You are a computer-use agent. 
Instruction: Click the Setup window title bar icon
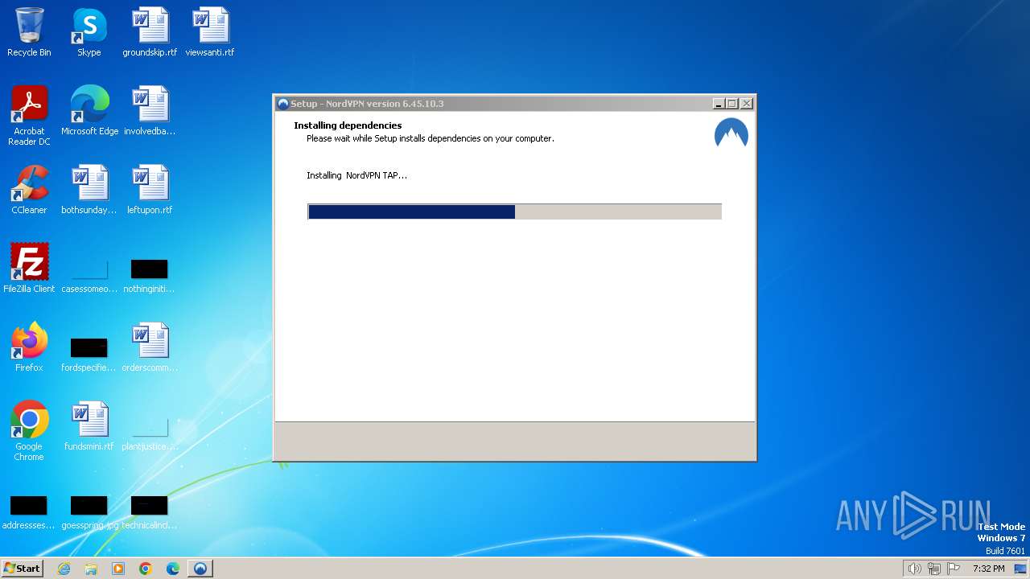tap(283, 104)
